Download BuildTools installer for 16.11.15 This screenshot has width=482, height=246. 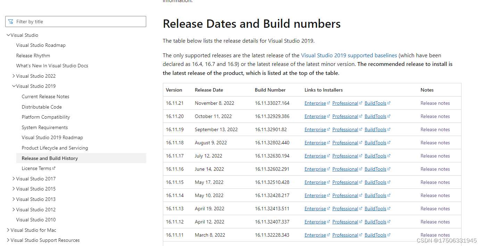[x=375, y=182]
